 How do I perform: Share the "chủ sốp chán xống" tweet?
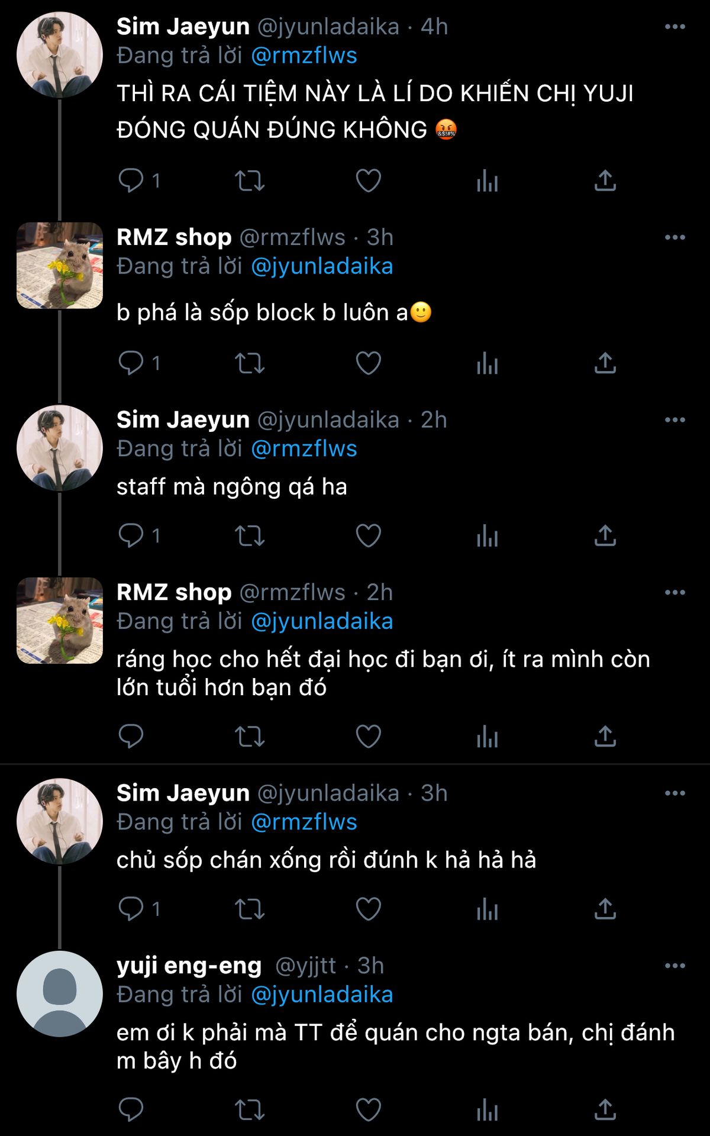click(605, 909)
